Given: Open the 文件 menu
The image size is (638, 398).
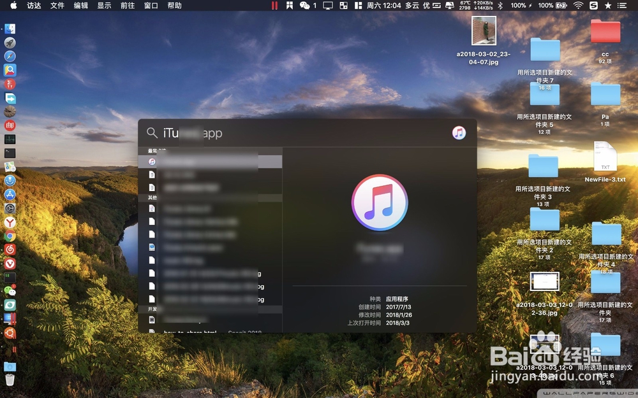Looking at the screenshot, I should [x=57, y=5].
